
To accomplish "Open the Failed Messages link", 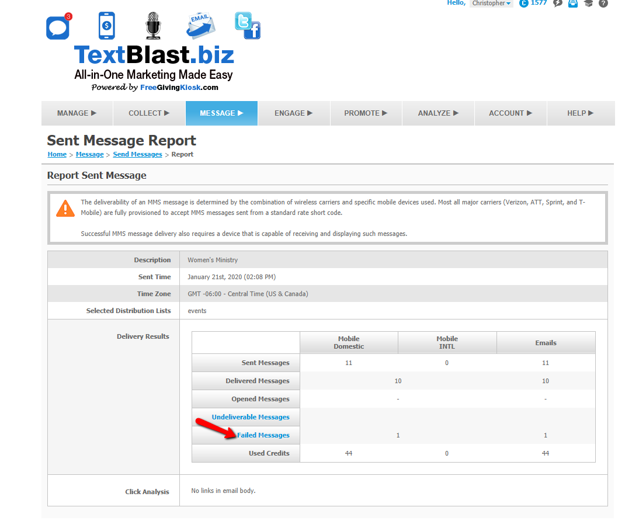I will pos(263,435).
